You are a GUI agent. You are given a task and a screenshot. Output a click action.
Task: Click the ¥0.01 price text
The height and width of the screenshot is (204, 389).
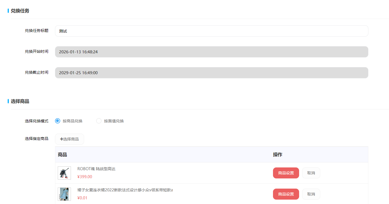point(82,198)
